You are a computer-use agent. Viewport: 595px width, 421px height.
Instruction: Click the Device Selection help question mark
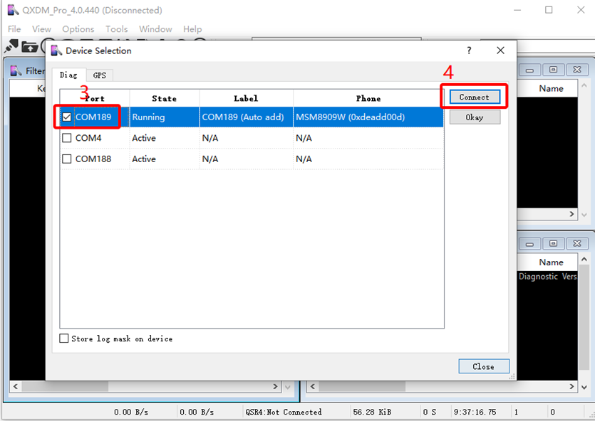(468, 50)
